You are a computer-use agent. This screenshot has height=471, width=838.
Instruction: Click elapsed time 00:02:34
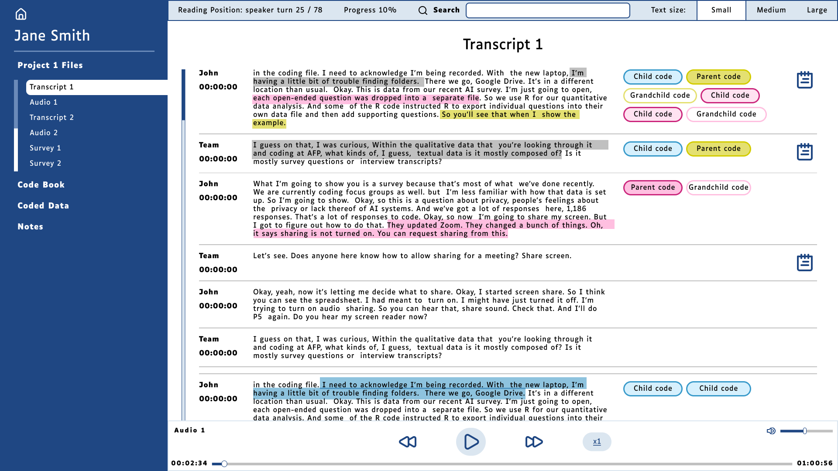(189, 463)
